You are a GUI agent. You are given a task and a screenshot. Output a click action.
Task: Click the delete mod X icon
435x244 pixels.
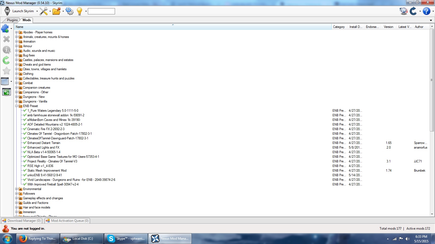coord(6,39)
